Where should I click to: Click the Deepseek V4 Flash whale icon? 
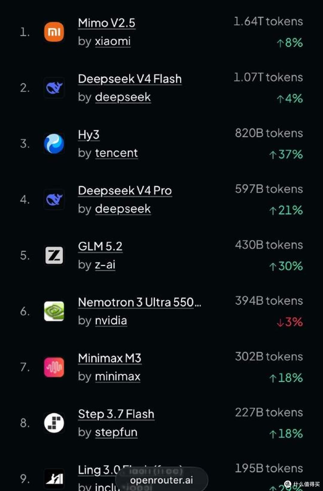coord(54,88)
